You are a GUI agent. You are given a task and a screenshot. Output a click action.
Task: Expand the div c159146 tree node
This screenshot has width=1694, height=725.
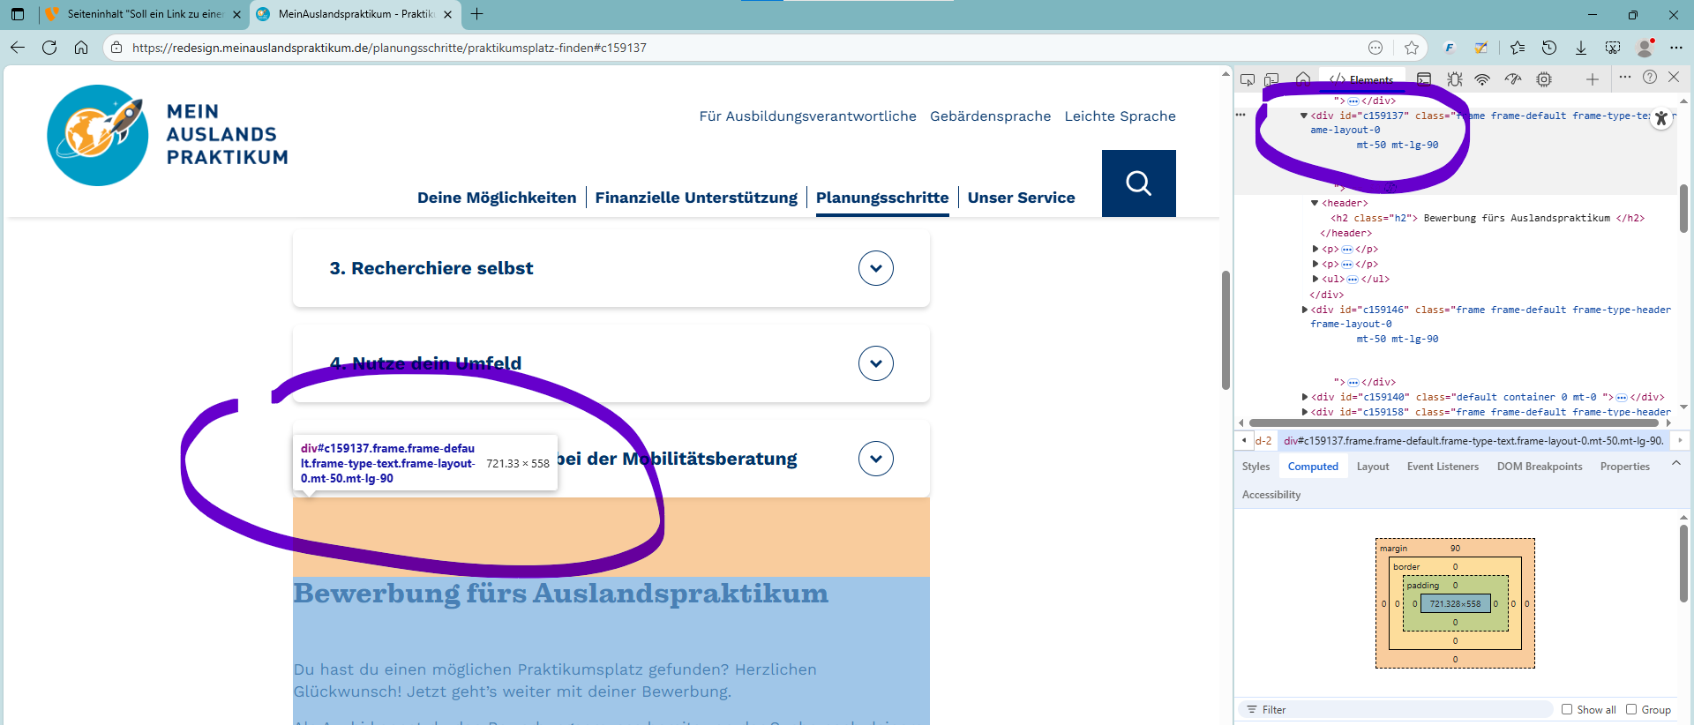click(x=1304, y=310)
